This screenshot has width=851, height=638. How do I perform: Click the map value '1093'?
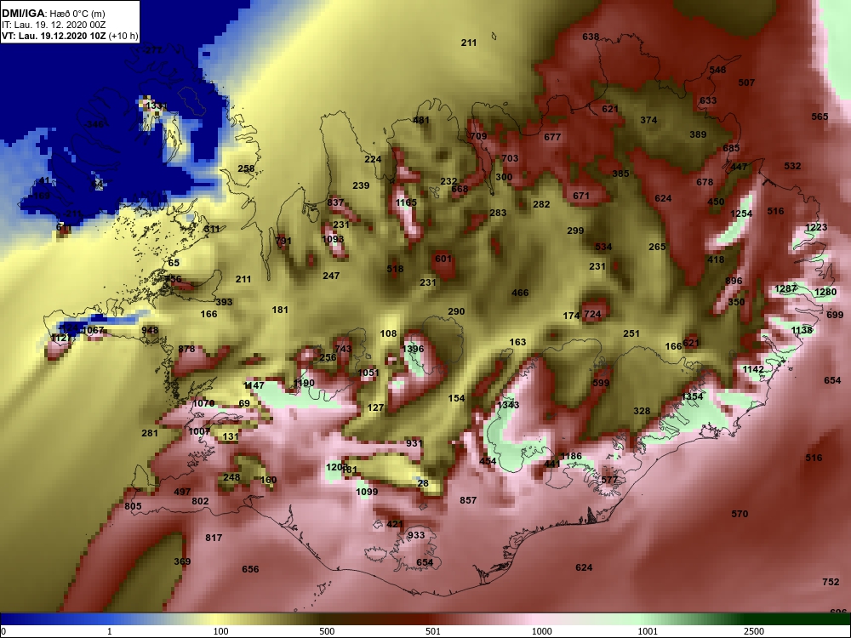coord(333,239)
